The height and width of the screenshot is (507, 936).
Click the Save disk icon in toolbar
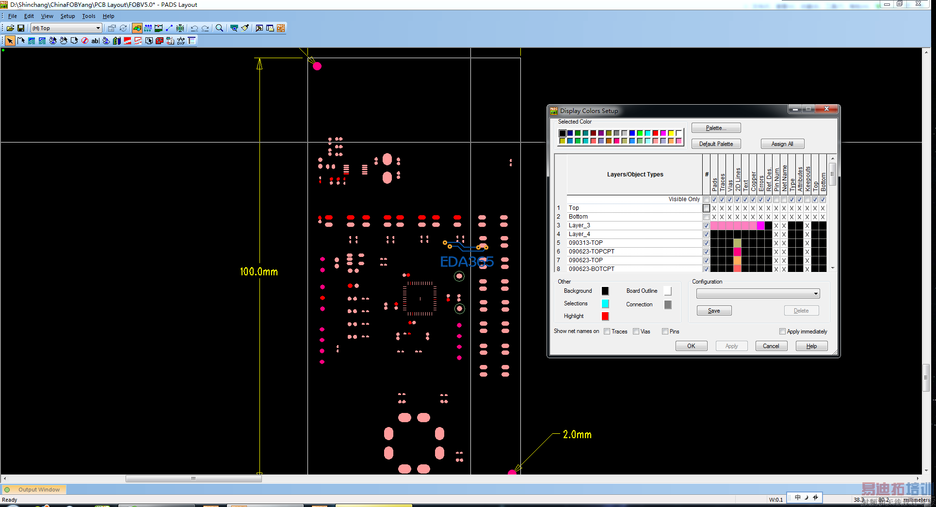(21, 28)
